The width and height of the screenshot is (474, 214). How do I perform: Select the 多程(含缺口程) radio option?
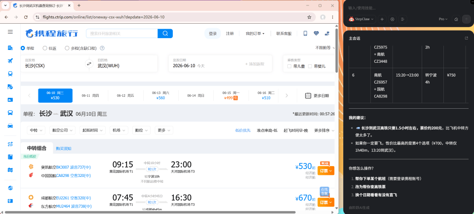[67, 48]
